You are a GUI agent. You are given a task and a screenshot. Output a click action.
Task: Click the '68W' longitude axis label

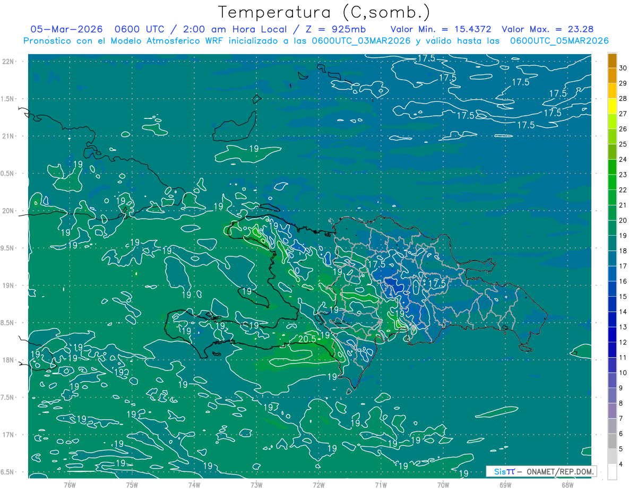tap(567, 485)
